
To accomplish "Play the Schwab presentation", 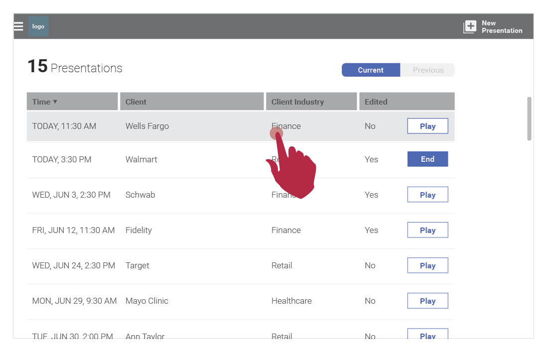I will [x=427, y=195].
